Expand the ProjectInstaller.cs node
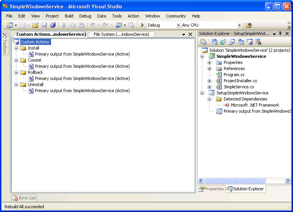The width and height of the screenshot is (293, 212). click(x=209, y=81)
